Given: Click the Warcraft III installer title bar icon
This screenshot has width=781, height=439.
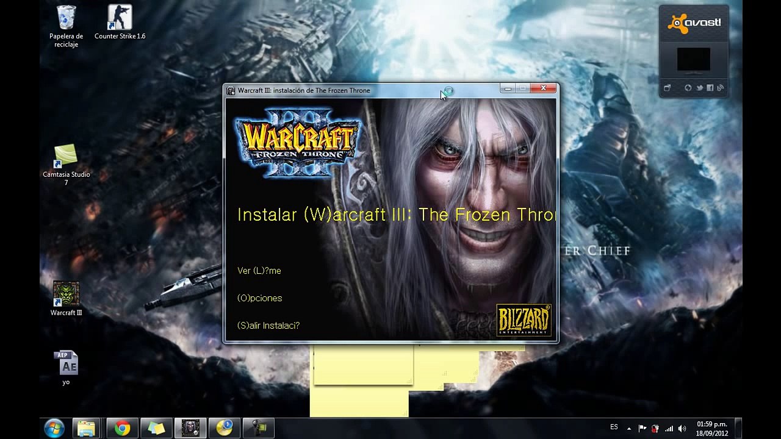Looking at the screenshot, I should point(231,91).
